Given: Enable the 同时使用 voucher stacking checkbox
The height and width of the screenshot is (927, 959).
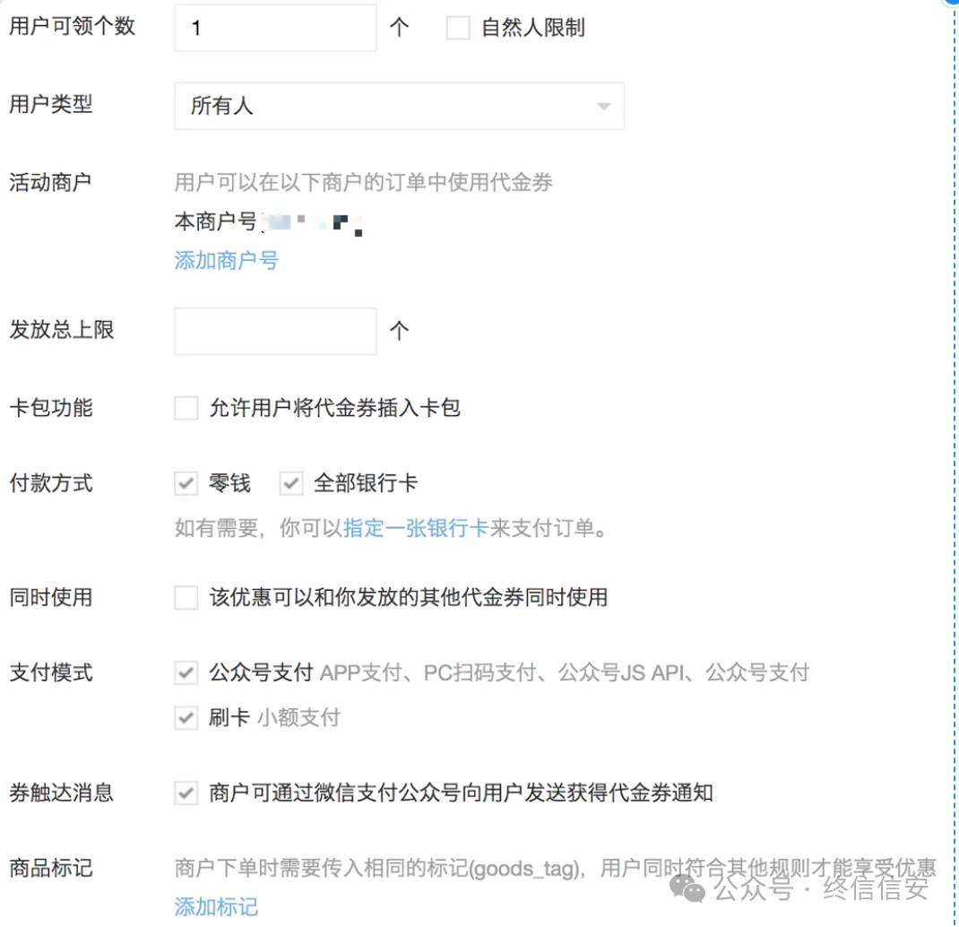Looking at the screenshot, I should pyautogui.click(x=186, y=597).
